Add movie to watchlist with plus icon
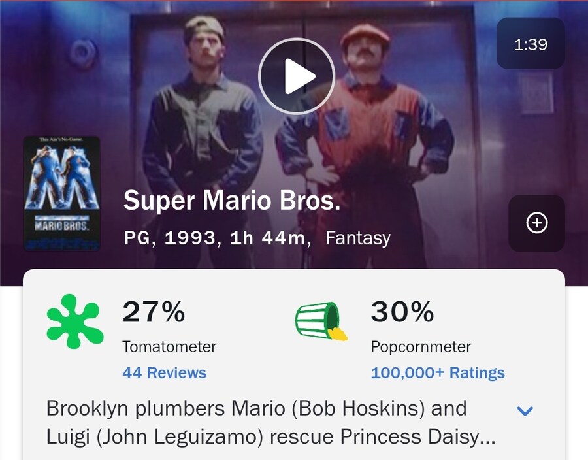The height and width of the screenshot is (460, 588). [x=536, y=223]
